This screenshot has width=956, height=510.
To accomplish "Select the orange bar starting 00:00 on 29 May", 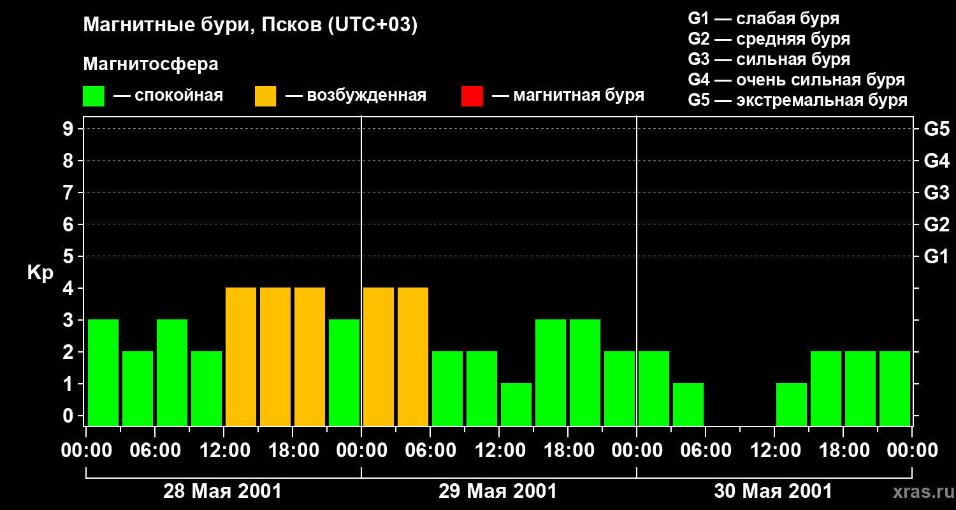I will 379,356.
